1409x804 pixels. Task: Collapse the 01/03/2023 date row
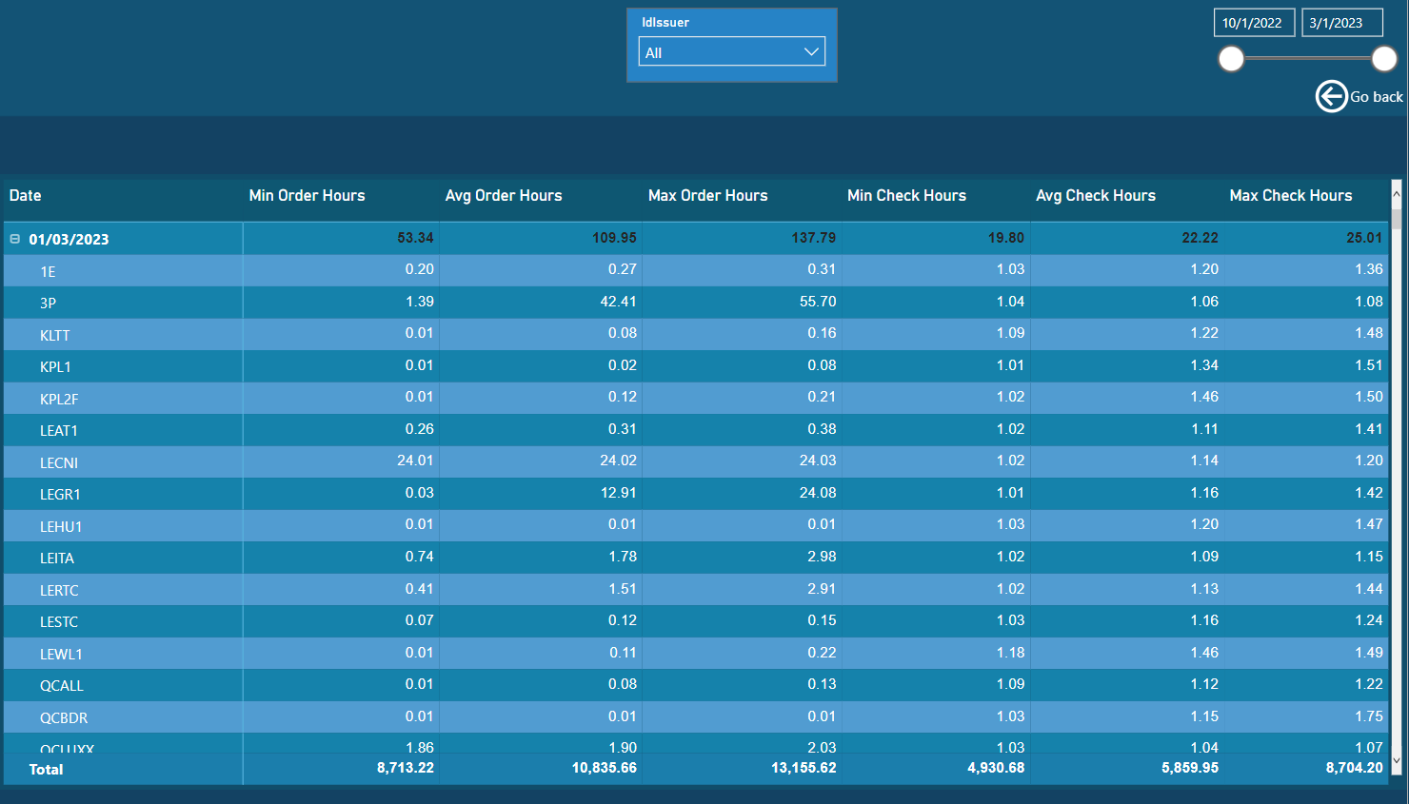click(x=15, y=239)
